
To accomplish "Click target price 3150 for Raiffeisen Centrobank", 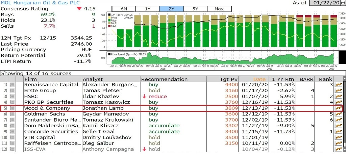I will click(x=231, y=143).
